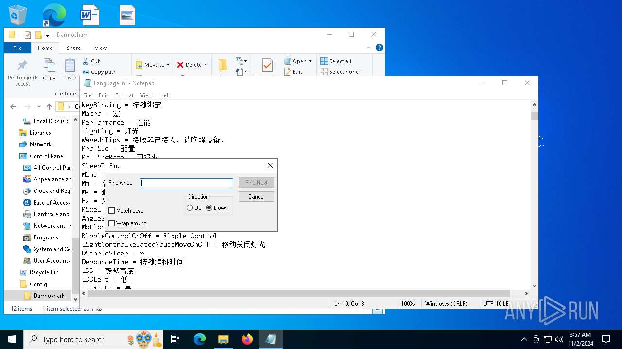Click the New folder icon in ribbon
Image resolution: width=622 pixels, height=349 pixels.
(223, 65)
